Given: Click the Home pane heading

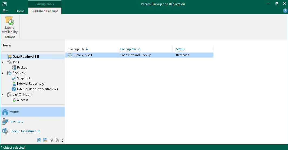Looking at the screenshot, I should point(6,45).
